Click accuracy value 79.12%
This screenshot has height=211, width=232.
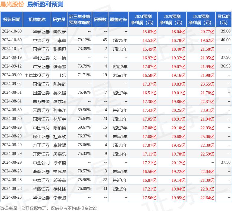[84, 40]
